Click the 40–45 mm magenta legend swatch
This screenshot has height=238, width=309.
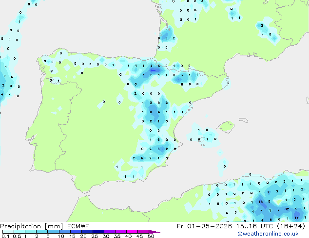[x=132, y=232]
